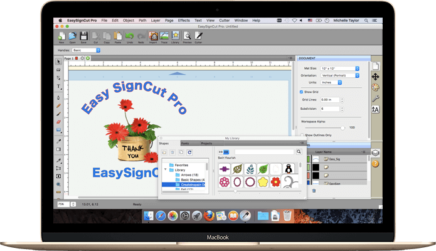Click the Subdivision stepper arrows
Image resolution: width=436 pixels, height=251 pixels.
tap(342, 109)
